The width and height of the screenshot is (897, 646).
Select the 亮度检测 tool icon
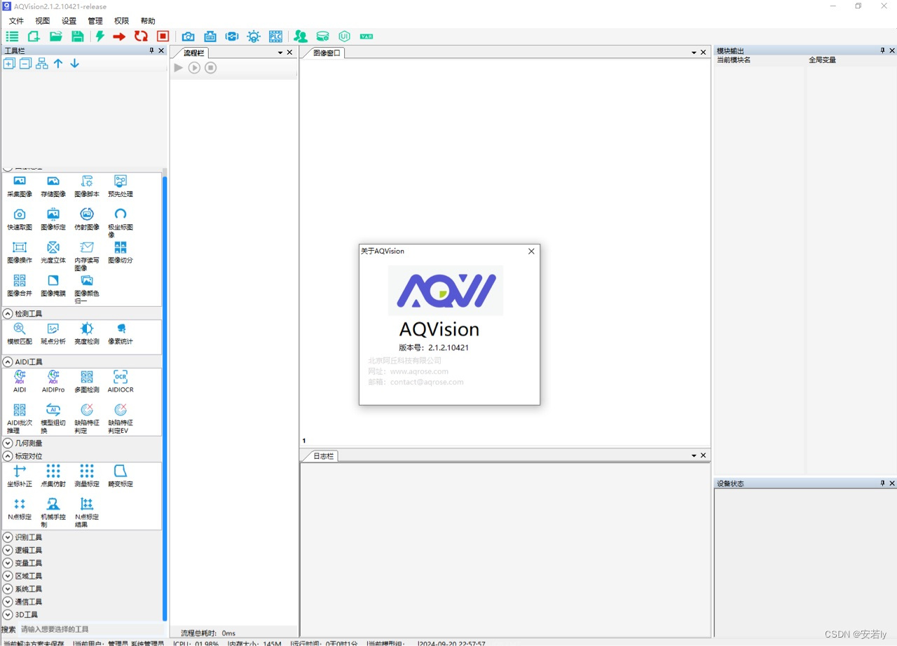tap(87, 329)
